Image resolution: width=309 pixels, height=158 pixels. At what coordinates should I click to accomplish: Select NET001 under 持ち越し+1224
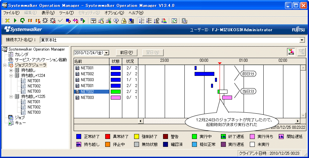click(x=34, y=80)
